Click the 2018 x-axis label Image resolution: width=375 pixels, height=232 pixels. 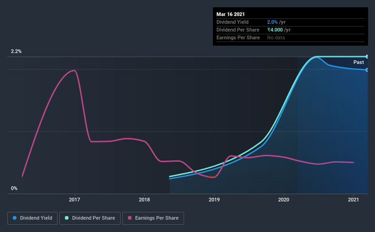(144, 200)
